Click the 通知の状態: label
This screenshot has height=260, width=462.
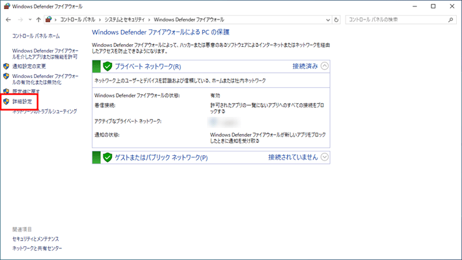pos(107,135)
